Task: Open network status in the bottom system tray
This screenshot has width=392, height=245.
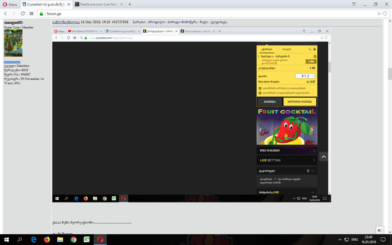Action: click(x=346, y=240)
